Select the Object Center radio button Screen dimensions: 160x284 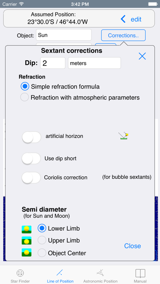pos(42,253)
